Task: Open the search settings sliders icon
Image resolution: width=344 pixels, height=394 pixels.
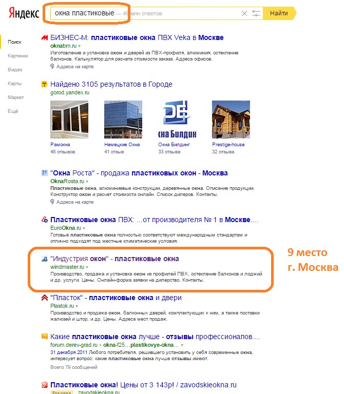Action: (x=256, y=13)
